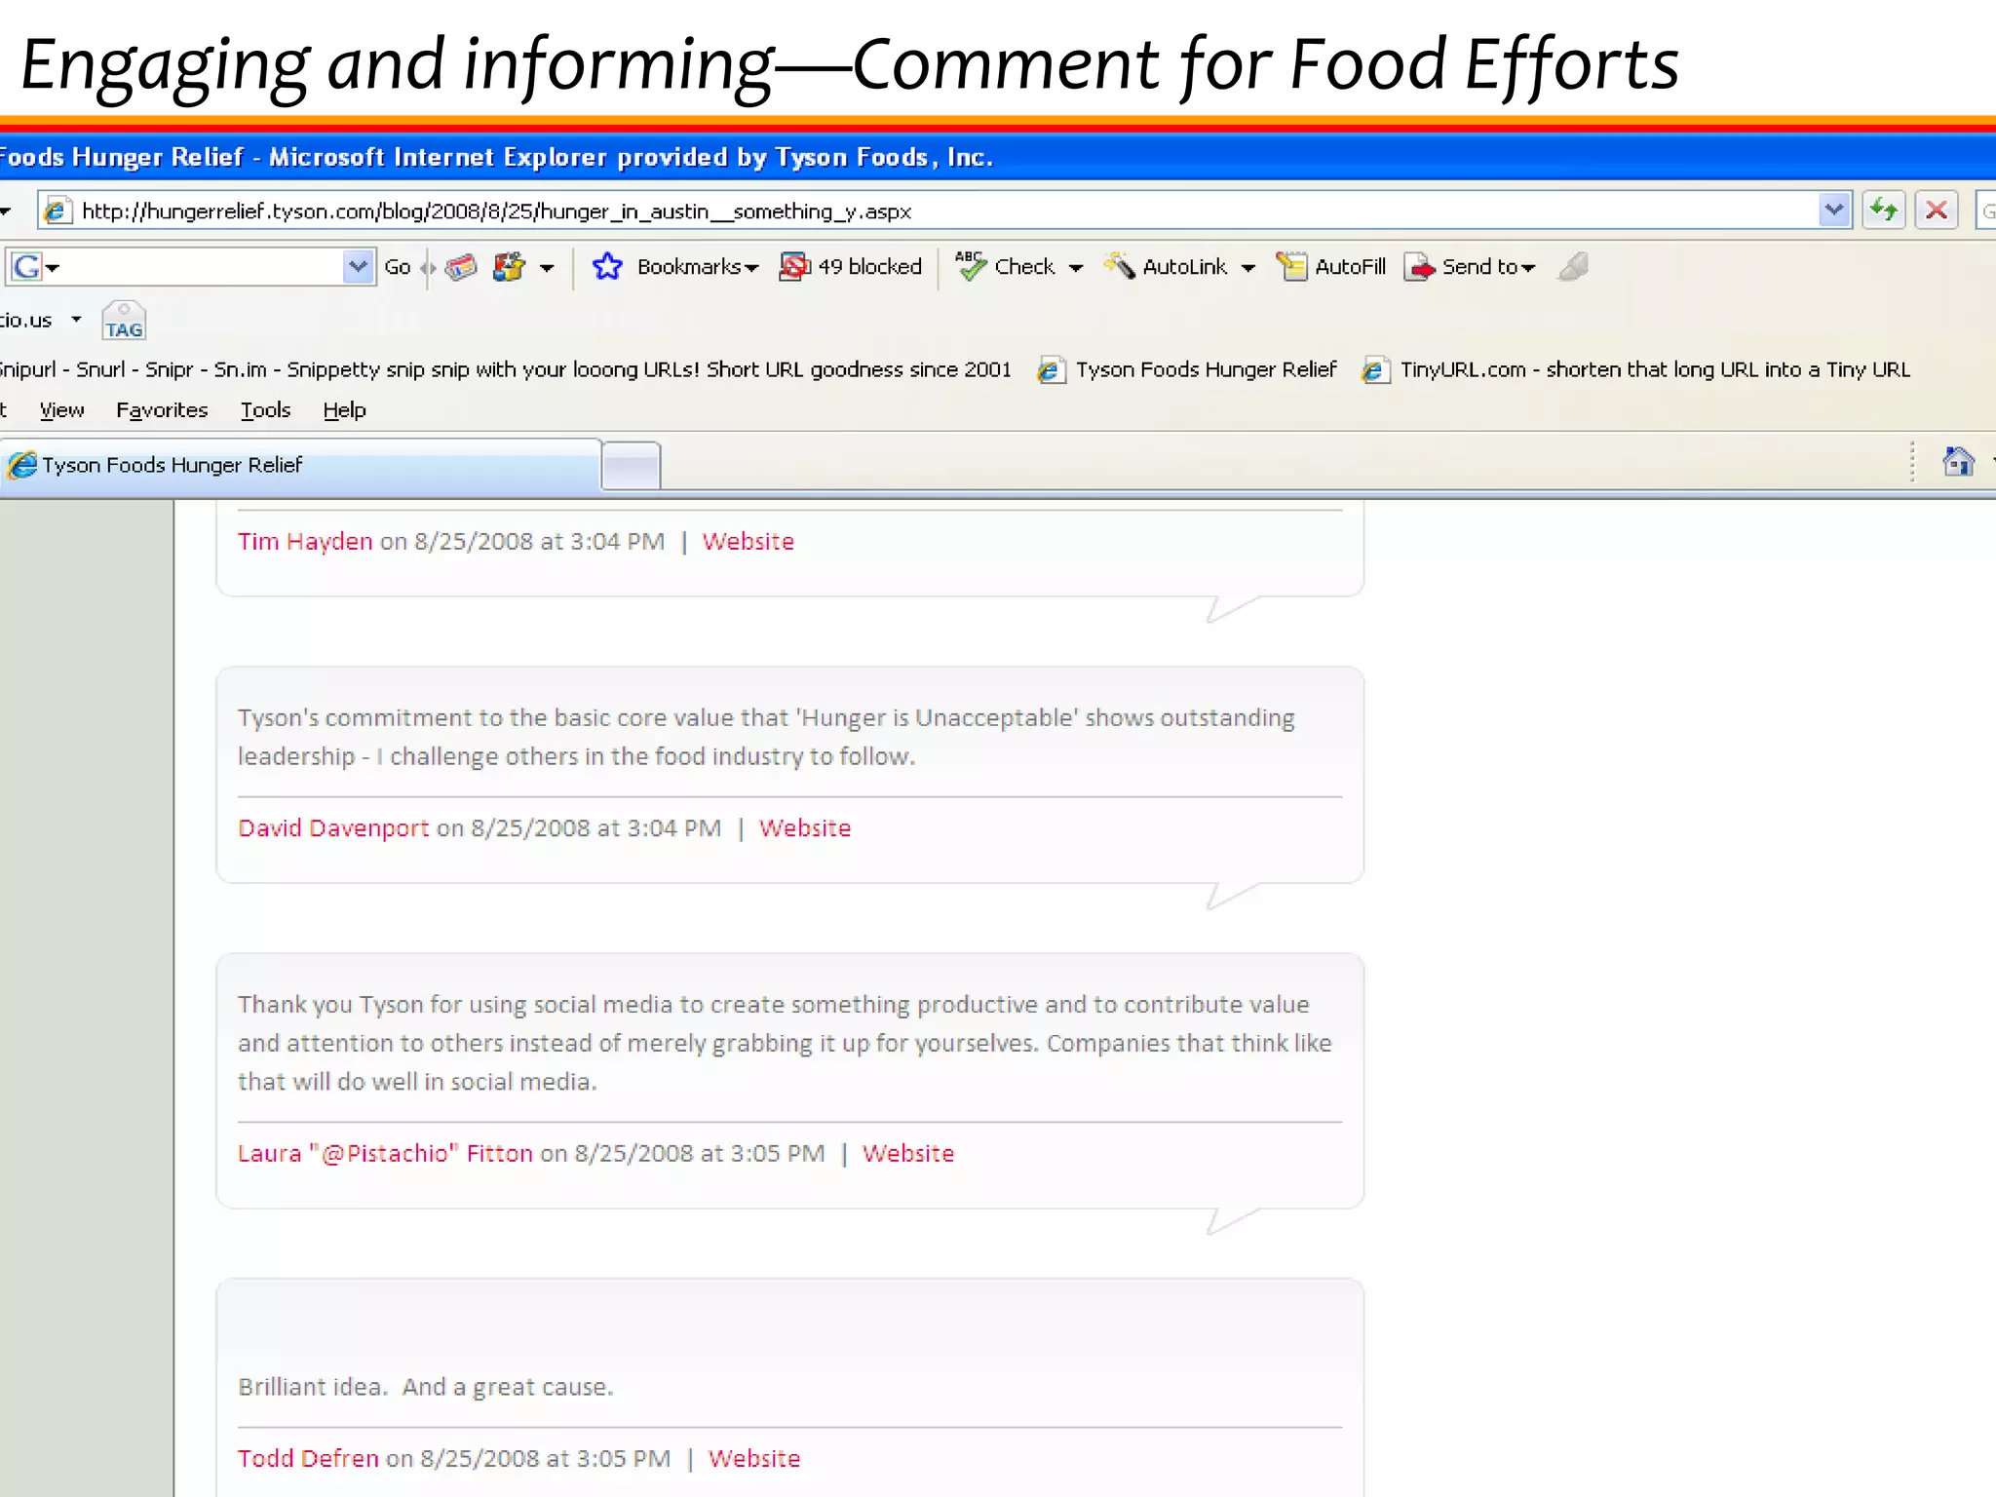The image size is (1996, 1497).
Task: Click the Google news cards icon
Action: tap(461, 266)
